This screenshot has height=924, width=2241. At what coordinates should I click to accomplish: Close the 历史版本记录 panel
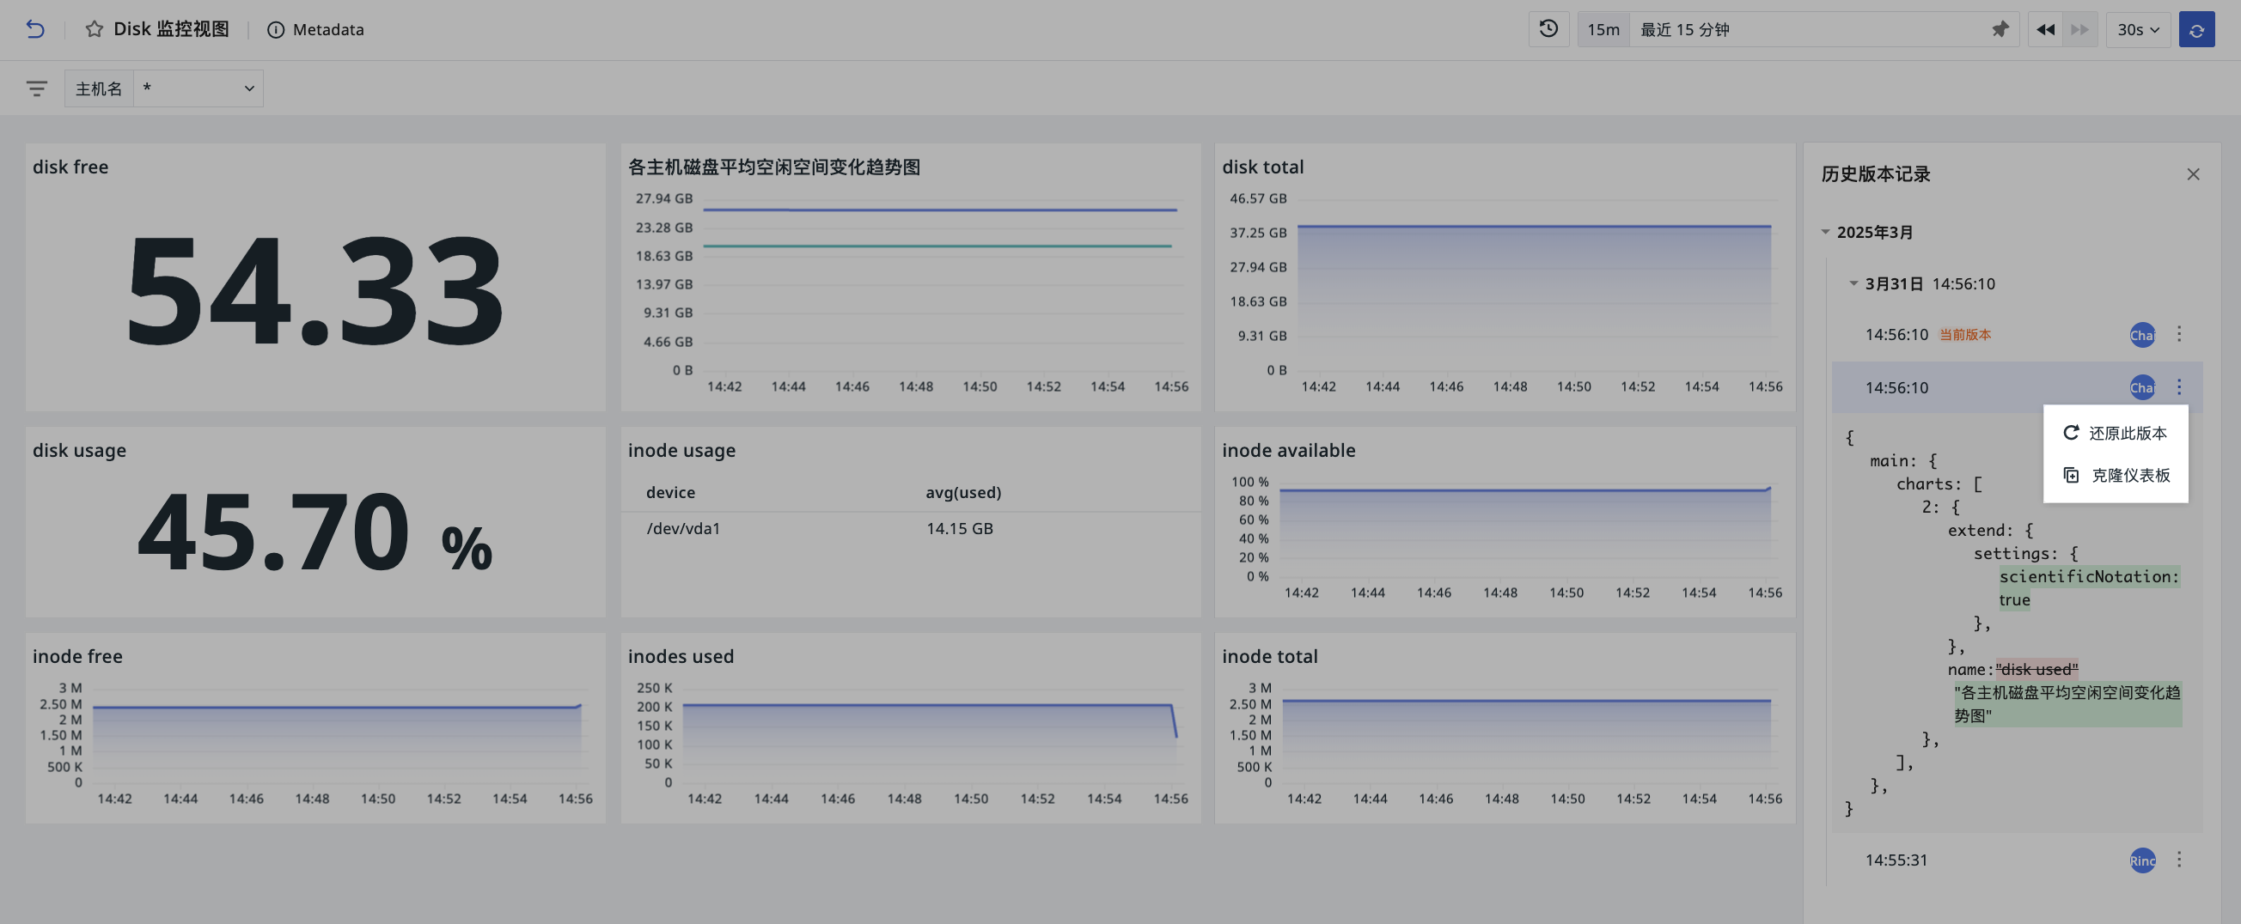(x=2193, y=173)
